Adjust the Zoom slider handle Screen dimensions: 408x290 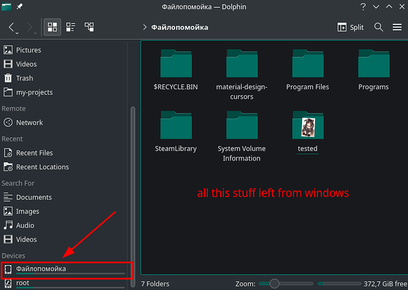[274, 283]
